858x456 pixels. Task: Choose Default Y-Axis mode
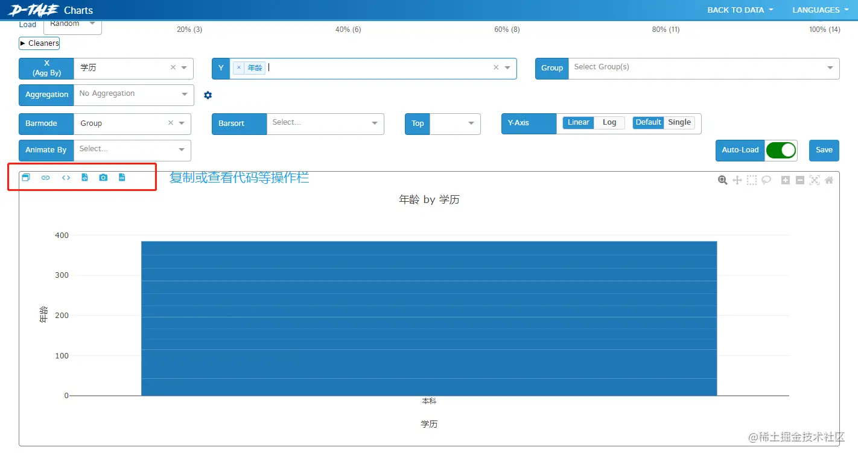648,122
